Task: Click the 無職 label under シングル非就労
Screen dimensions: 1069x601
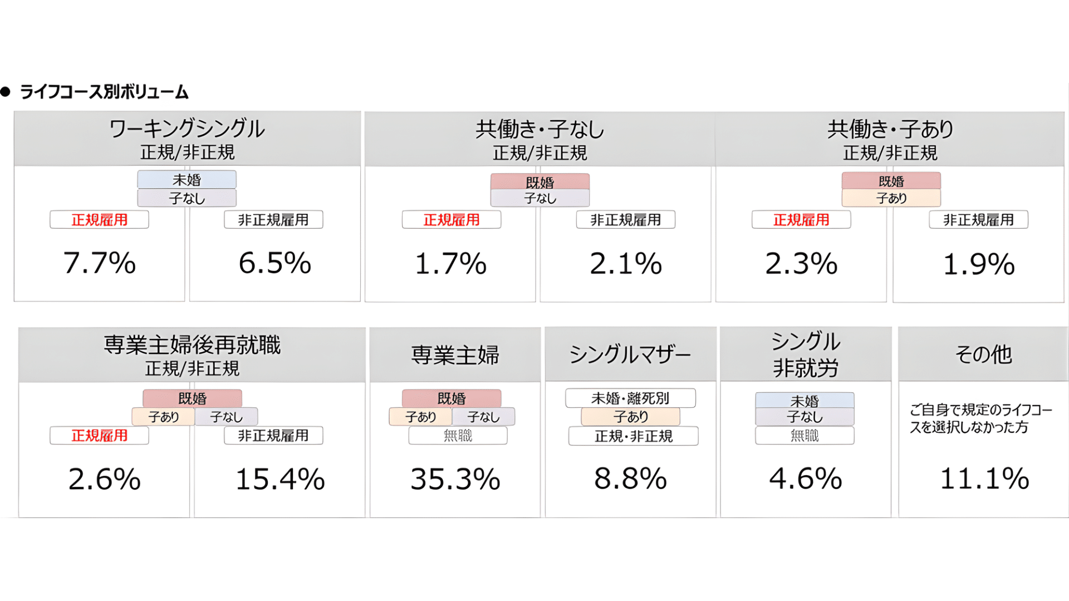Action: tap(805, 436)
